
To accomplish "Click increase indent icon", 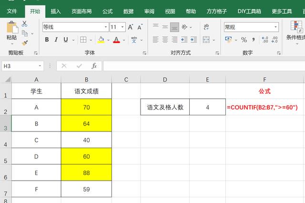I will coord(194,40).
